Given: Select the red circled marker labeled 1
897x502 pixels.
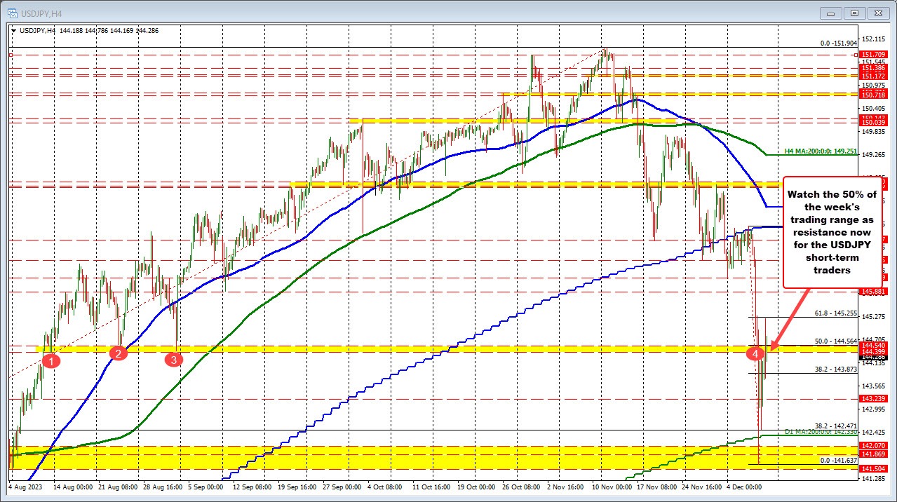Looking at the screenshot, I should click(50, 360).
